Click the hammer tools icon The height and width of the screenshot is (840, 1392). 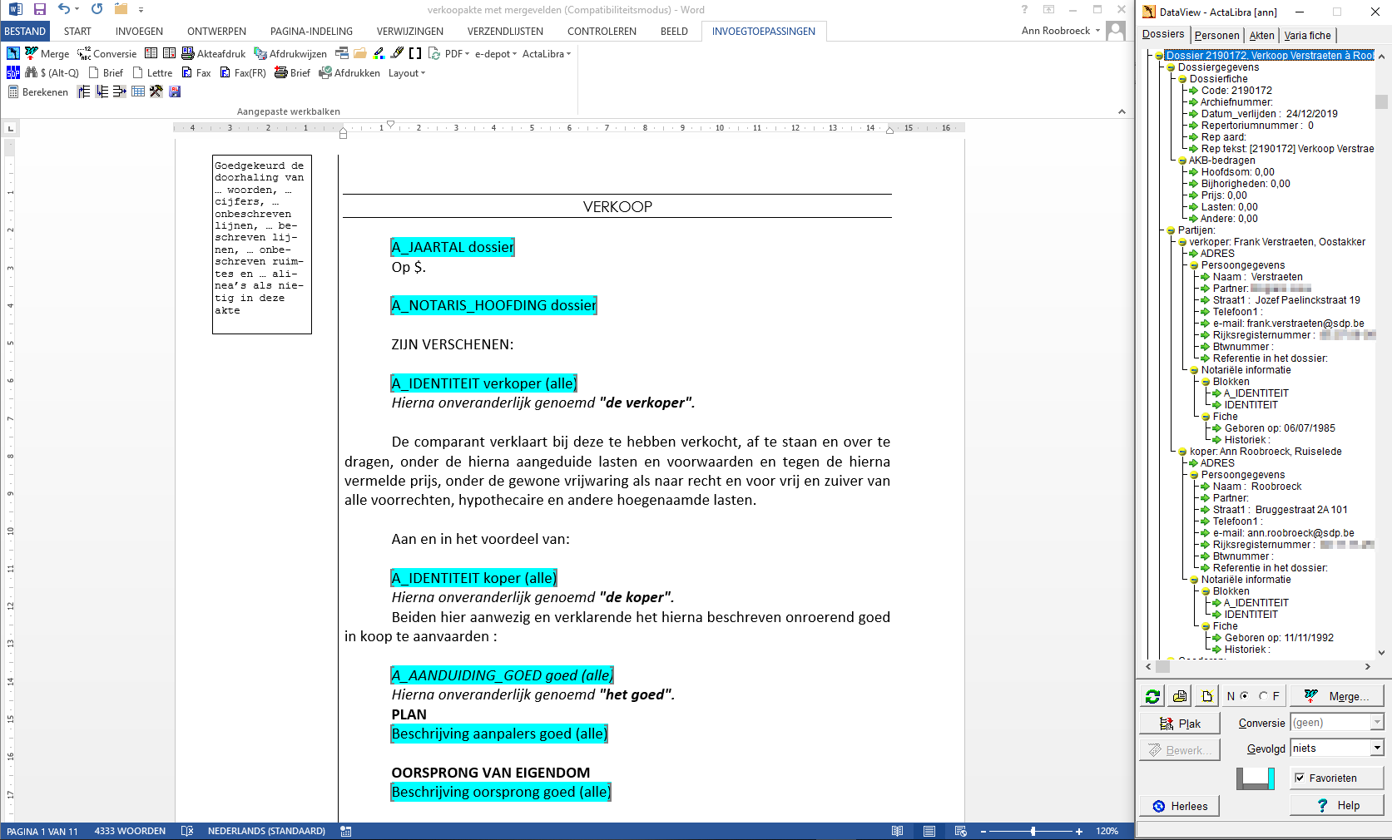pyautogui.click(x=156, y=91)
